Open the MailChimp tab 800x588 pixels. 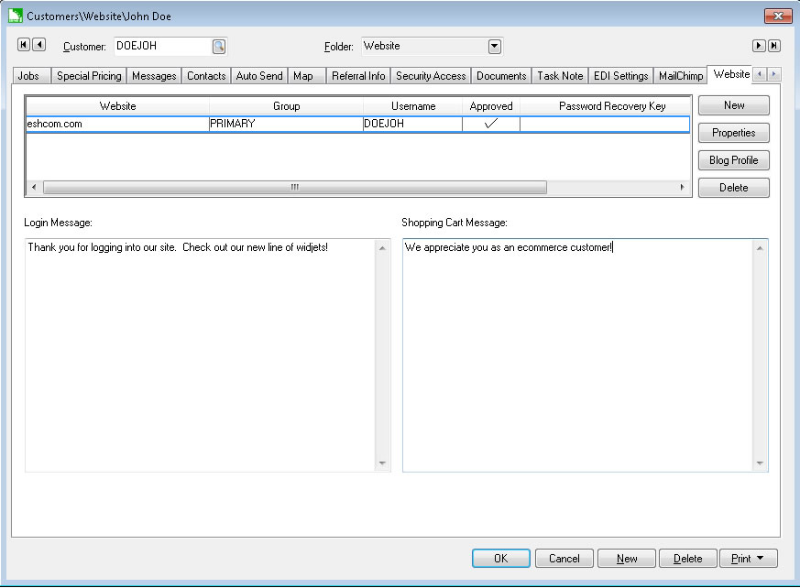[x=681, y=76]
